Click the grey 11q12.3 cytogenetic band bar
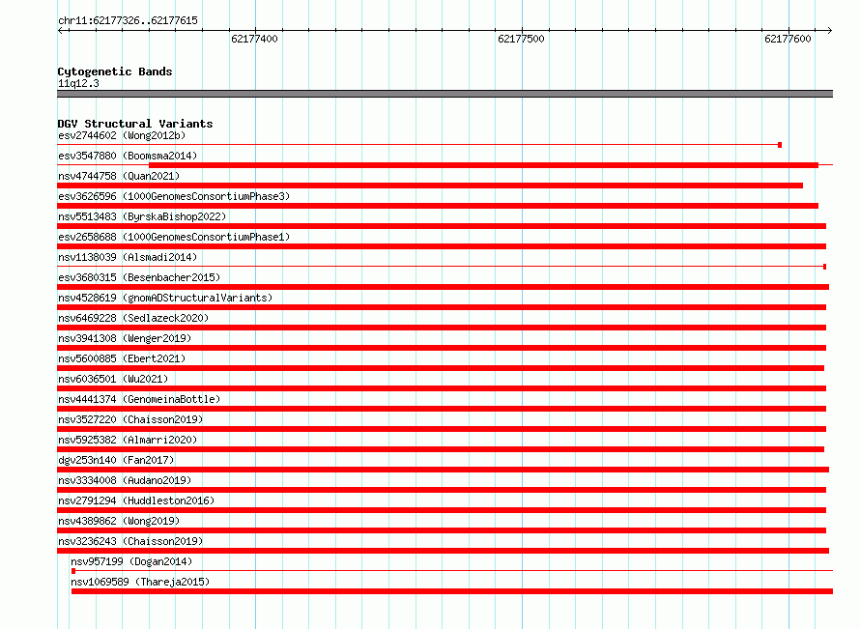This screenshot has width=860, height=629. coord(444,94)
